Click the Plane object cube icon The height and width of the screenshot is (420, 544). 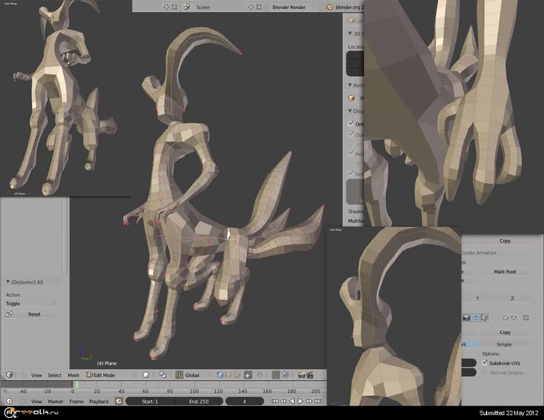[351, 98]
